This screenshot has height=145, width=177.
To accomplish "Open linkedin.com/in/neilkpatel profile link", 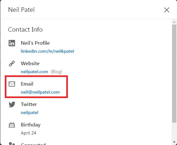I will point(47,51).
